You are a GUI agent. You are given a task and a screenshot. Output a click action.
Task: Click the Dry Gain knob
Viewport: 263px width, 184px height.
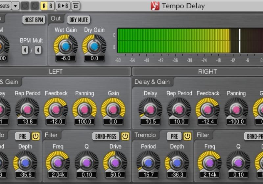pyautogui.click(x=94, y=46)
